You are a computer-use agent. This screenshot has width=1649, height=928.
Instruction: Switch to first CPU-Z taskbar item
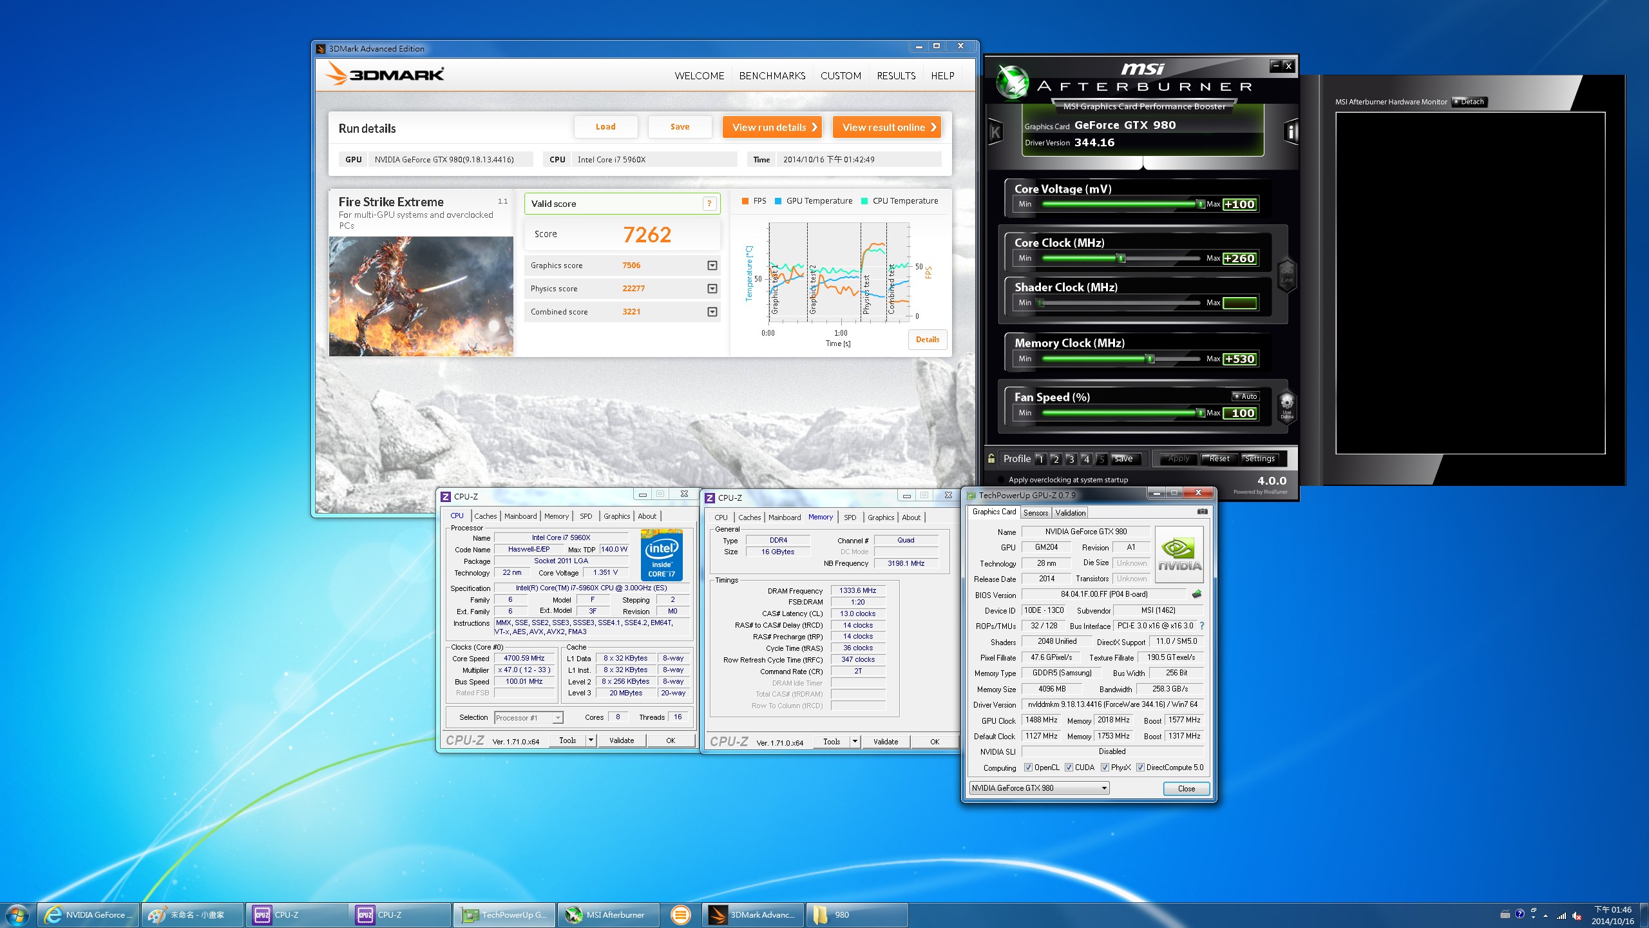(x=297, y=915)
